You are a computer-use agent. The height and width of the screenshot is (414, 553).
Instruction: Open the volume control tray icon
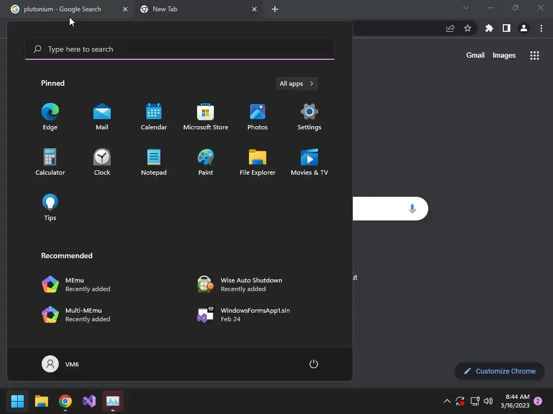pos(488,401)
